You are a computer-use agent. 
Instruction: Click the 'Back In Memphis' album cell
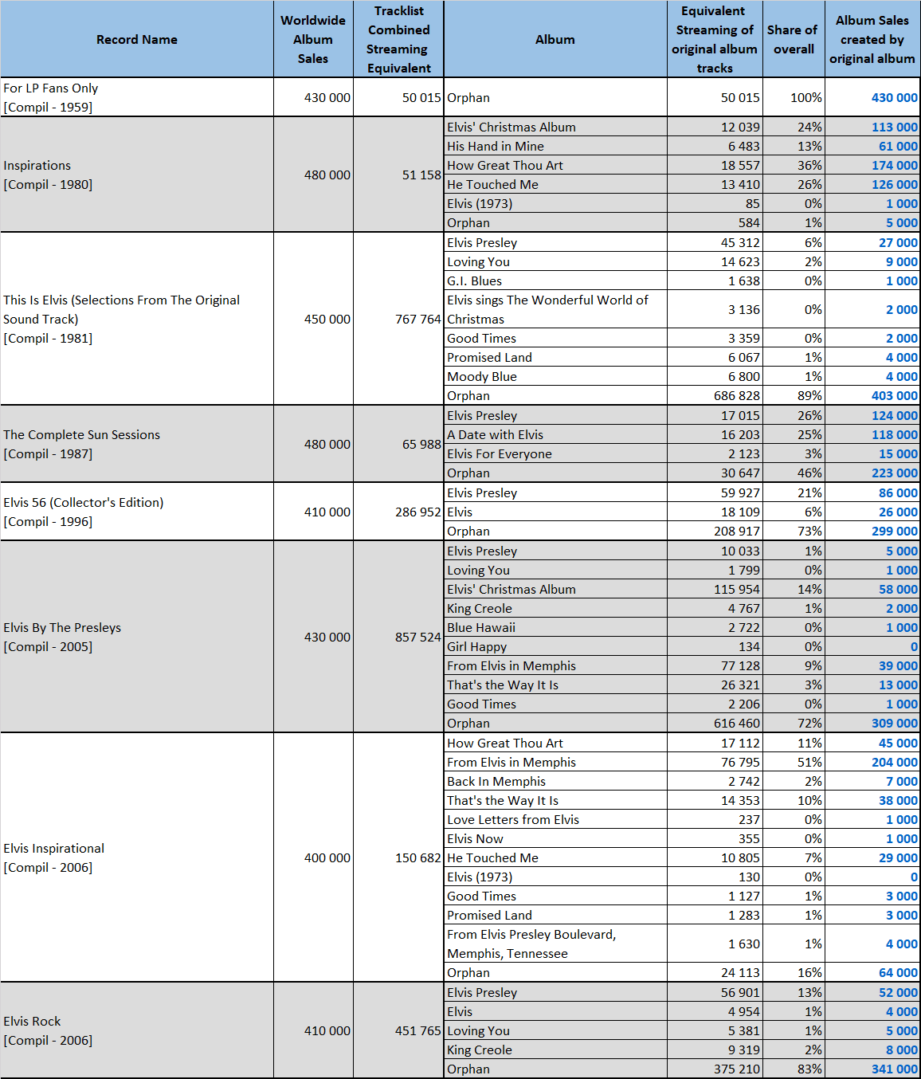[555, 781]
